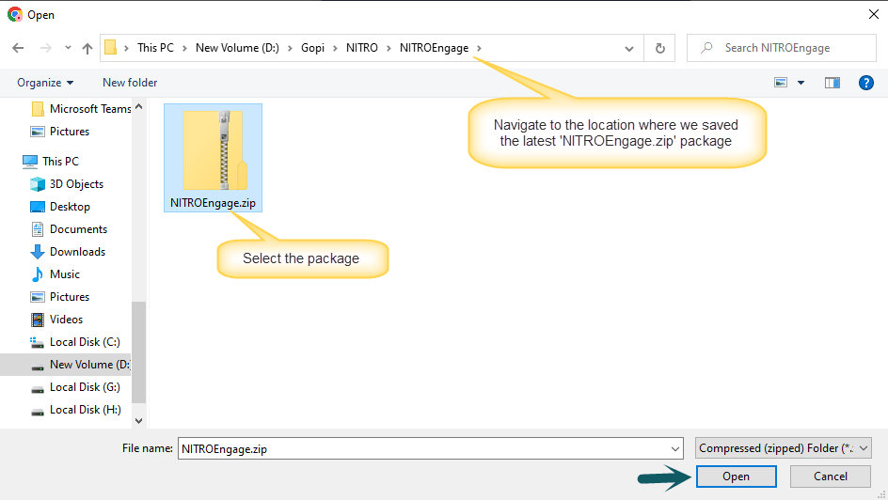Viewport: 888px width, 500px height.
Task: Click the Cancel button
Action: pos(831,477)
